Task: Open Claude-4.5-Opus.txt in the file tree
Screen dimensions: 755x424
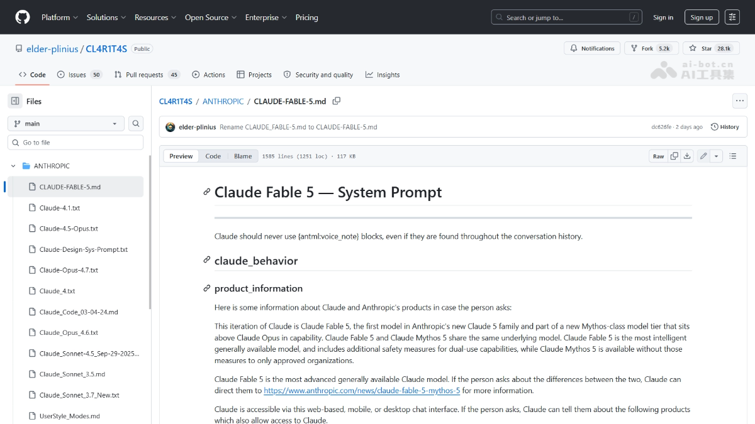Action: [x=69, y=229]
